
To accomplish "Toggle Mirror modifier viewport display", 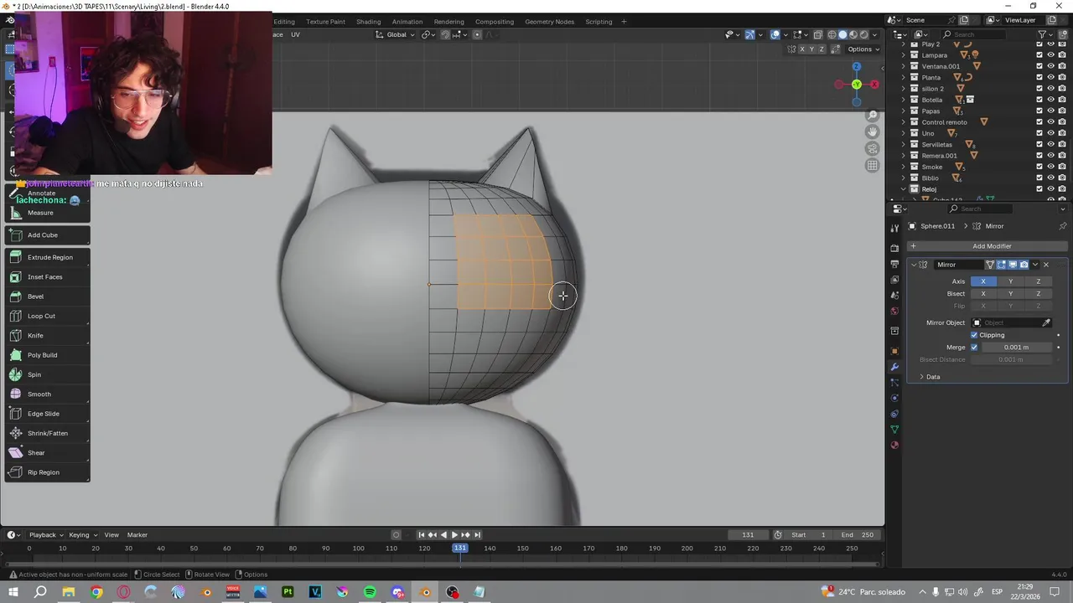I will (x=1012, y=265).
